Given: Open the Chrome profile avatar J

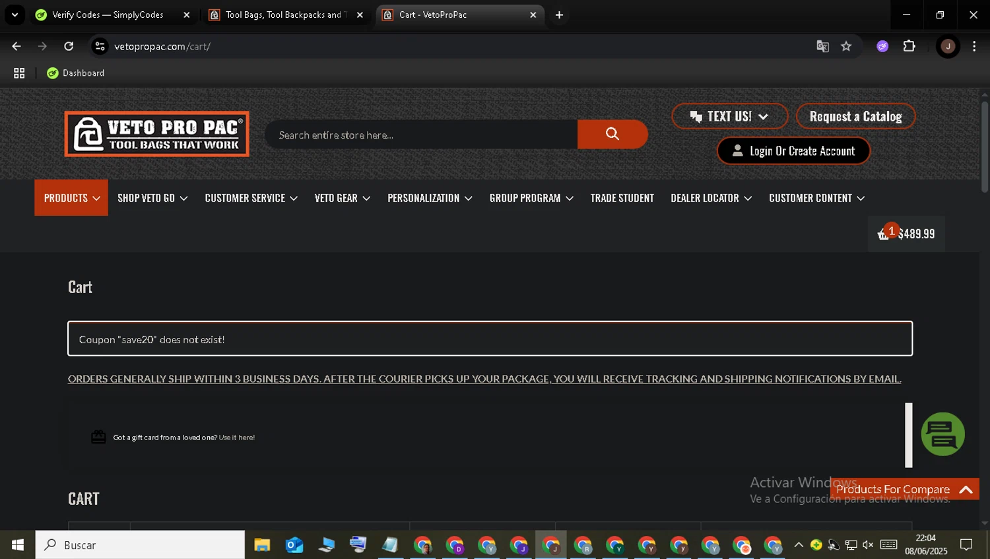Looking at the screenshot, I should (x=948, y=46).
